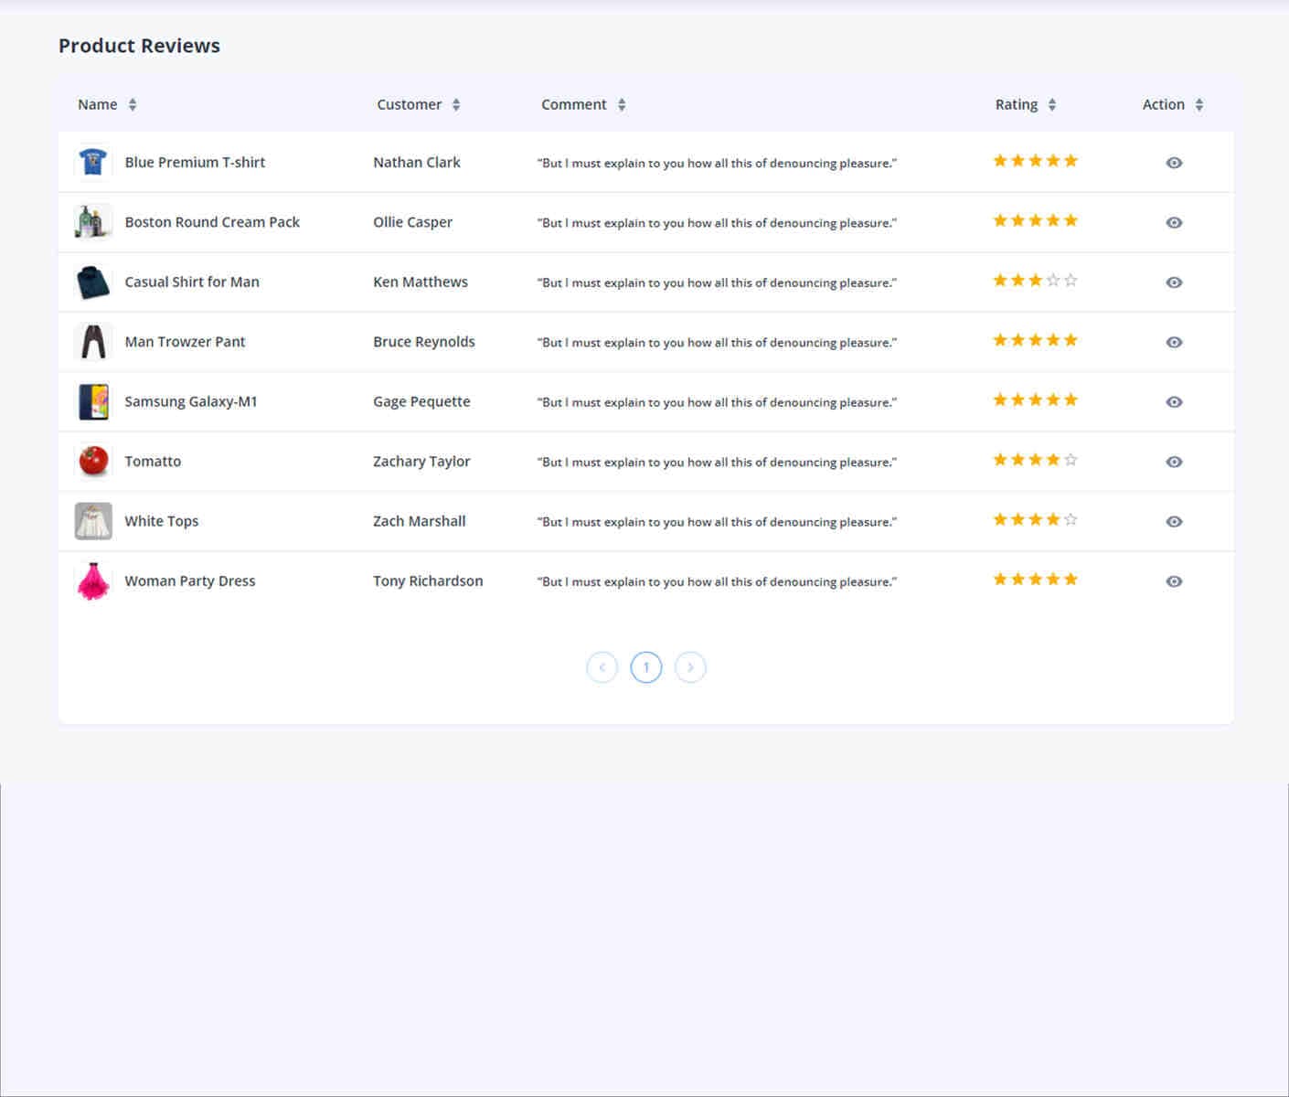Click the Samsung Galaxy-M1 product thumbnail
Viewport: 1289px width, 1097px height.
point(92,401)
